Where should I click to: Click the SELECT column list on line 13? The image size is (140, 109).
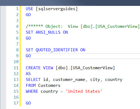[x=83, y=80]
